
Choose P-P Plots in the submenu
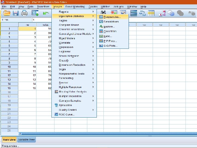click(x=112, y=41)
